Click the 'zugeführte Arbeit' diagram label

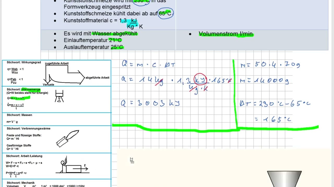point(57,63)
